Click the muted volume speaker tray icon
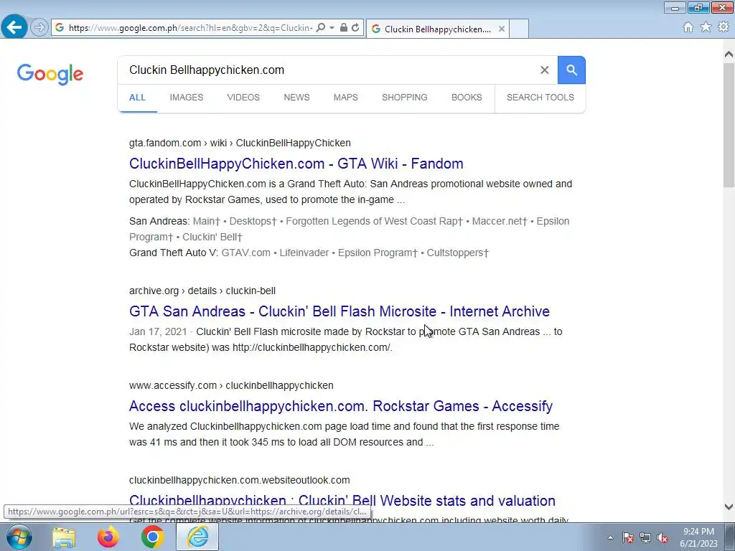Screen dimensions: 735x551 pyautogui.click(x=663, y=538)
